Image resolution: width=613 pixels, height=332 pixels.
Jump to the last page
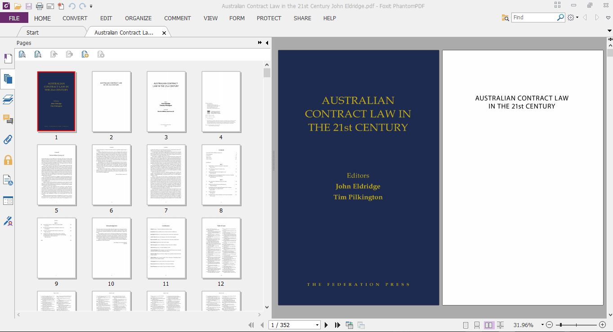337,325
